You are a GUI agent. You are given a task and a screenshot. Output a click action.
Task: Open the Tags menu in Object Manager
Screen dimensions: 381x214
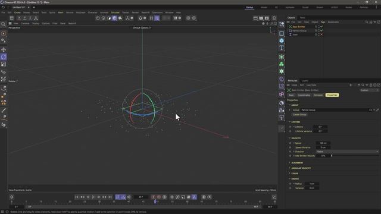[x=323, y=22]
